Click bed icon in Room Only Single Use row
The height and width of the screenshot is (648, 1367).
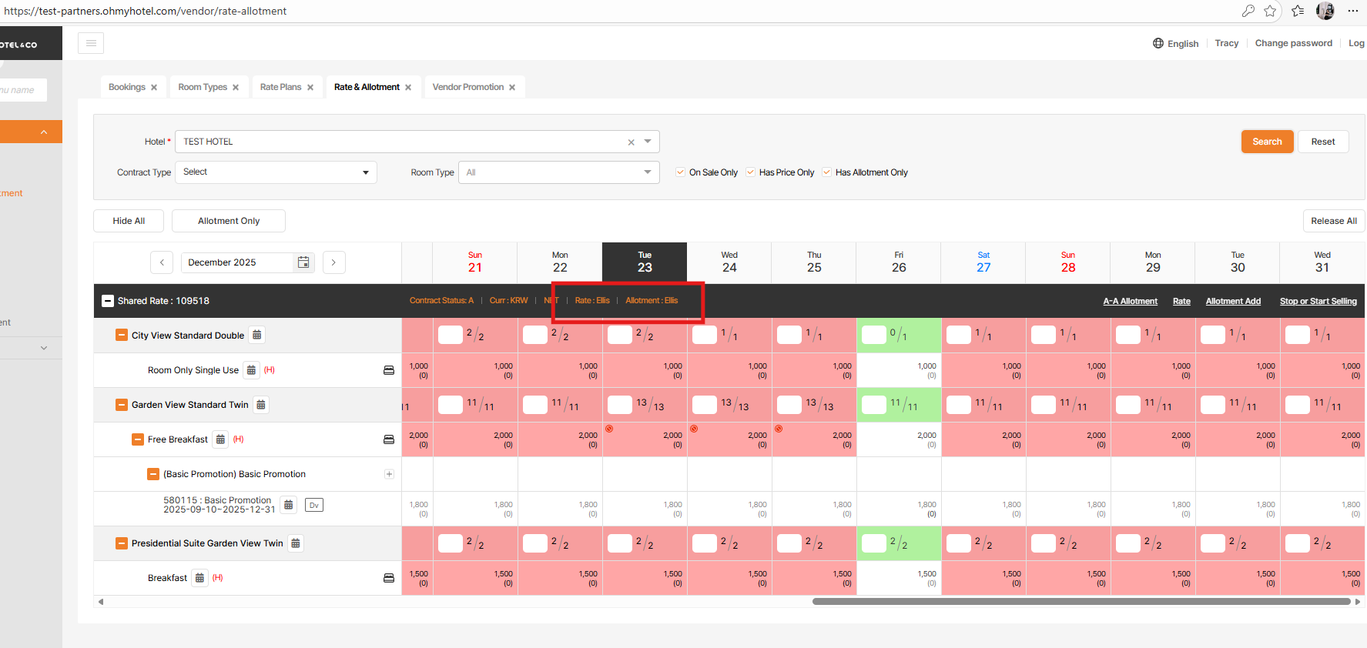coord(389,370)
